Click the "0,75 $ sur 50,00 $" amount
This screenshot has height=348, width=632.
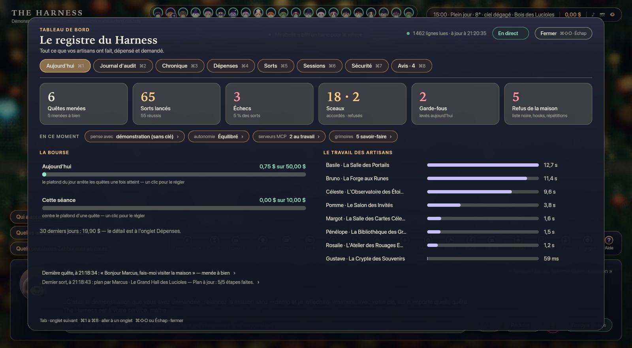tap(282, 167)
